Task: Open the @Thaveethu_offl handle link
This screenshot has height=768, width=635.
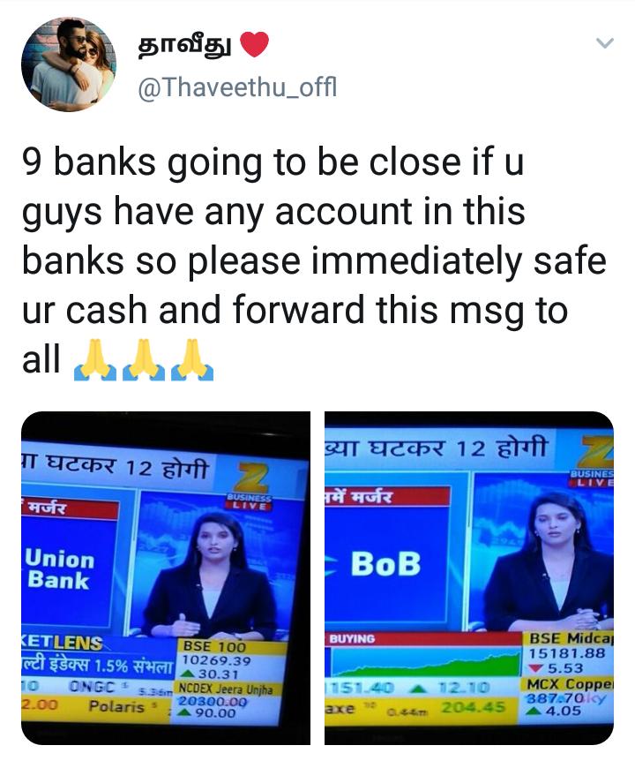Action: [x=237, y=88]
